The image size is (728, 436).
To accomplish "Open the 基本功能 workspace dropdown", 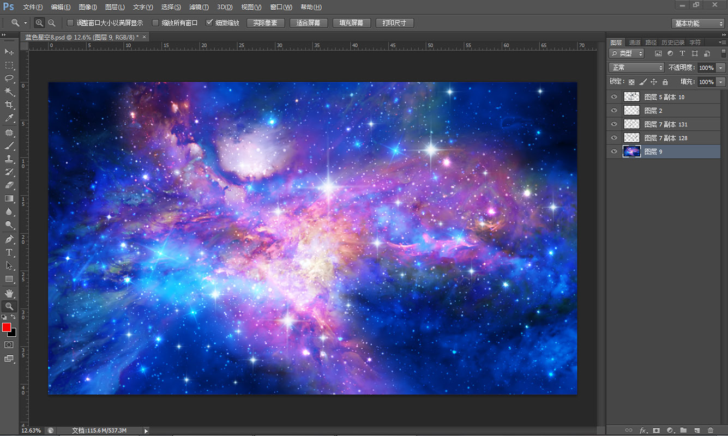I will click(x=698, y=23).
